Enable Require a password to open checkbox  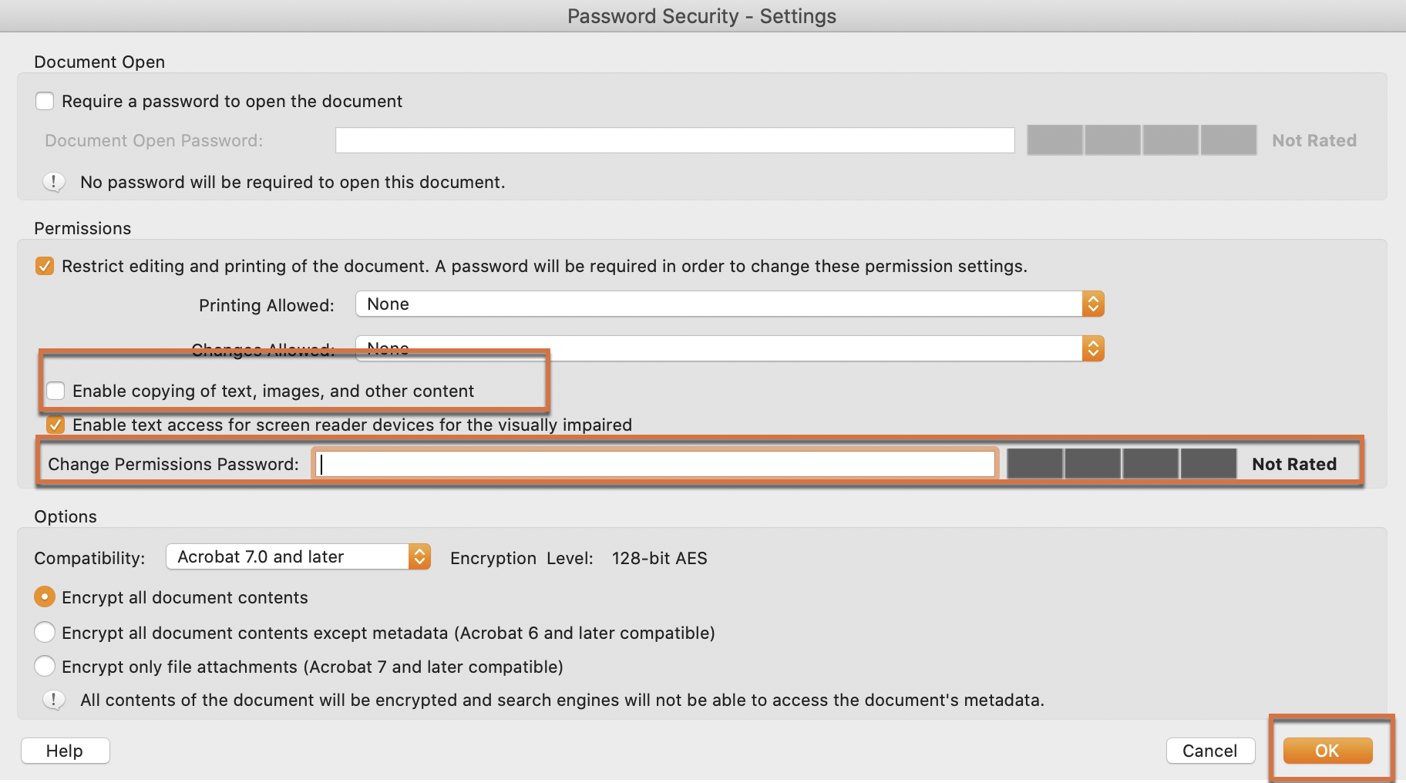coord(45,101)
